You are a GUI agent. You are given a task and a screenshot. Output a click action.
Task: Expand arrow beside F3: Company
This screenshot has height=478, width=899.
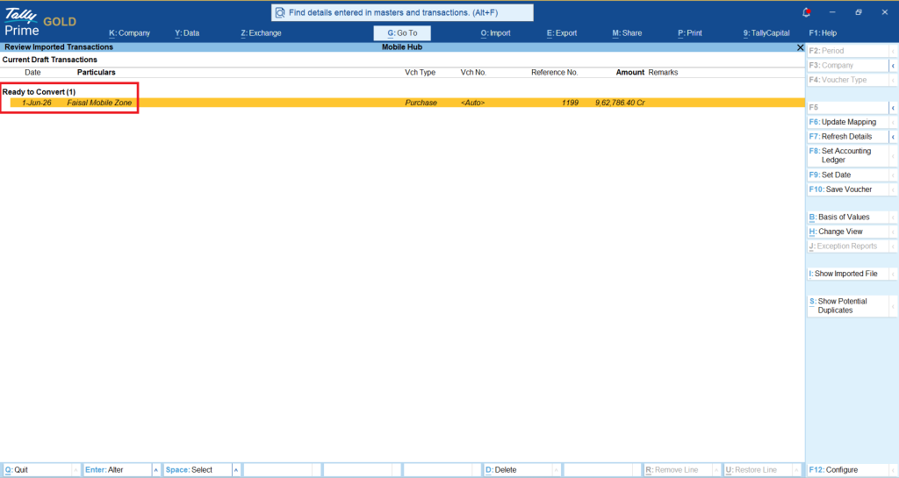pyautogui.click(x=893, y=66)
